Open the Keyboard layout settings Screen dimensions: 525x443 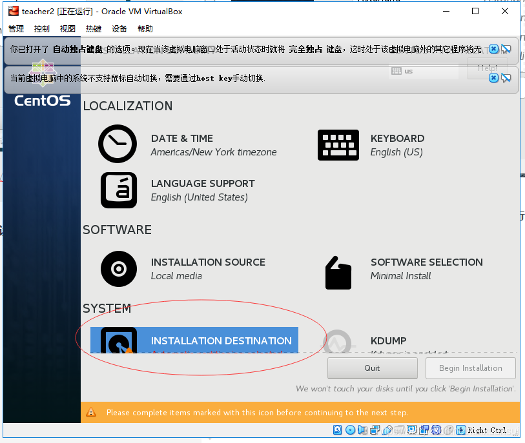pyautogui.click(x=371, y=145)
